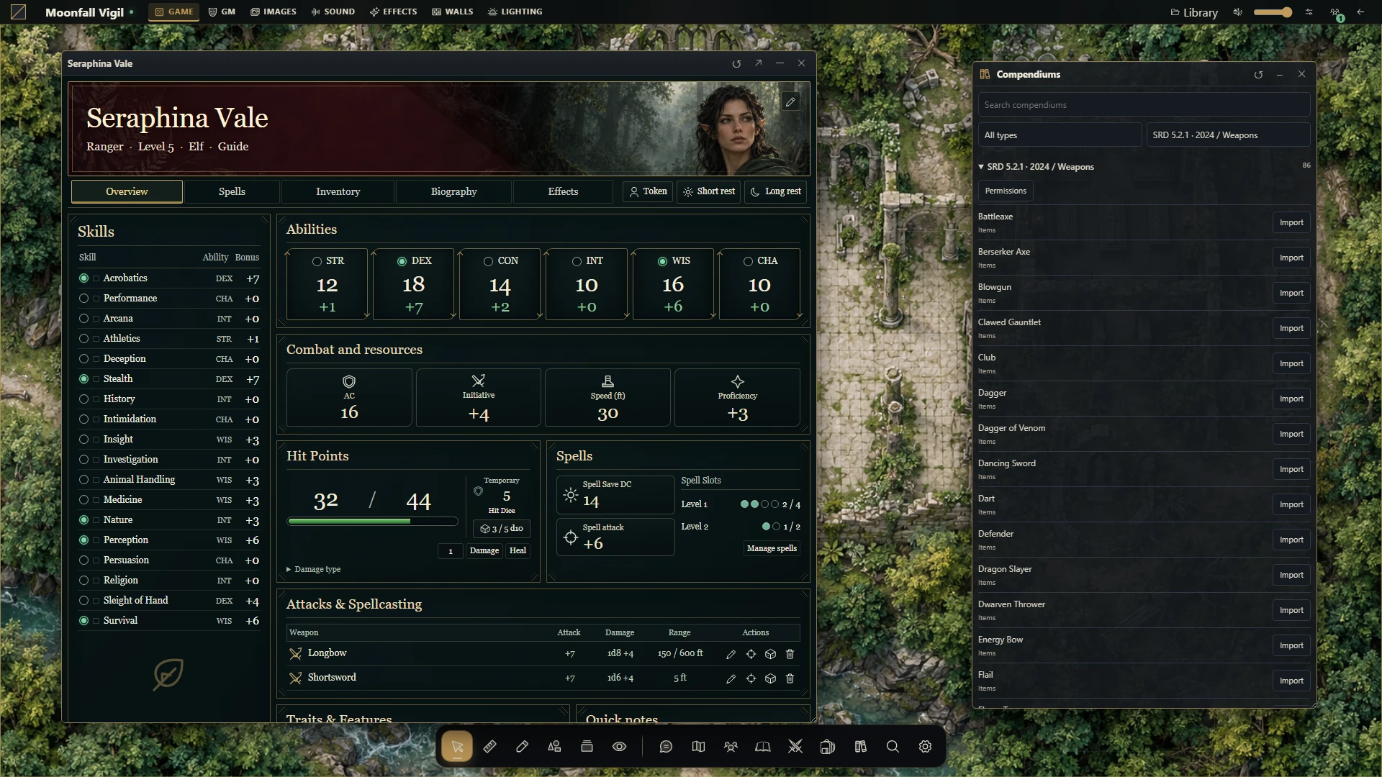
Task: Refresh the Compendiums panel
Action: (x=1258, y=75)
